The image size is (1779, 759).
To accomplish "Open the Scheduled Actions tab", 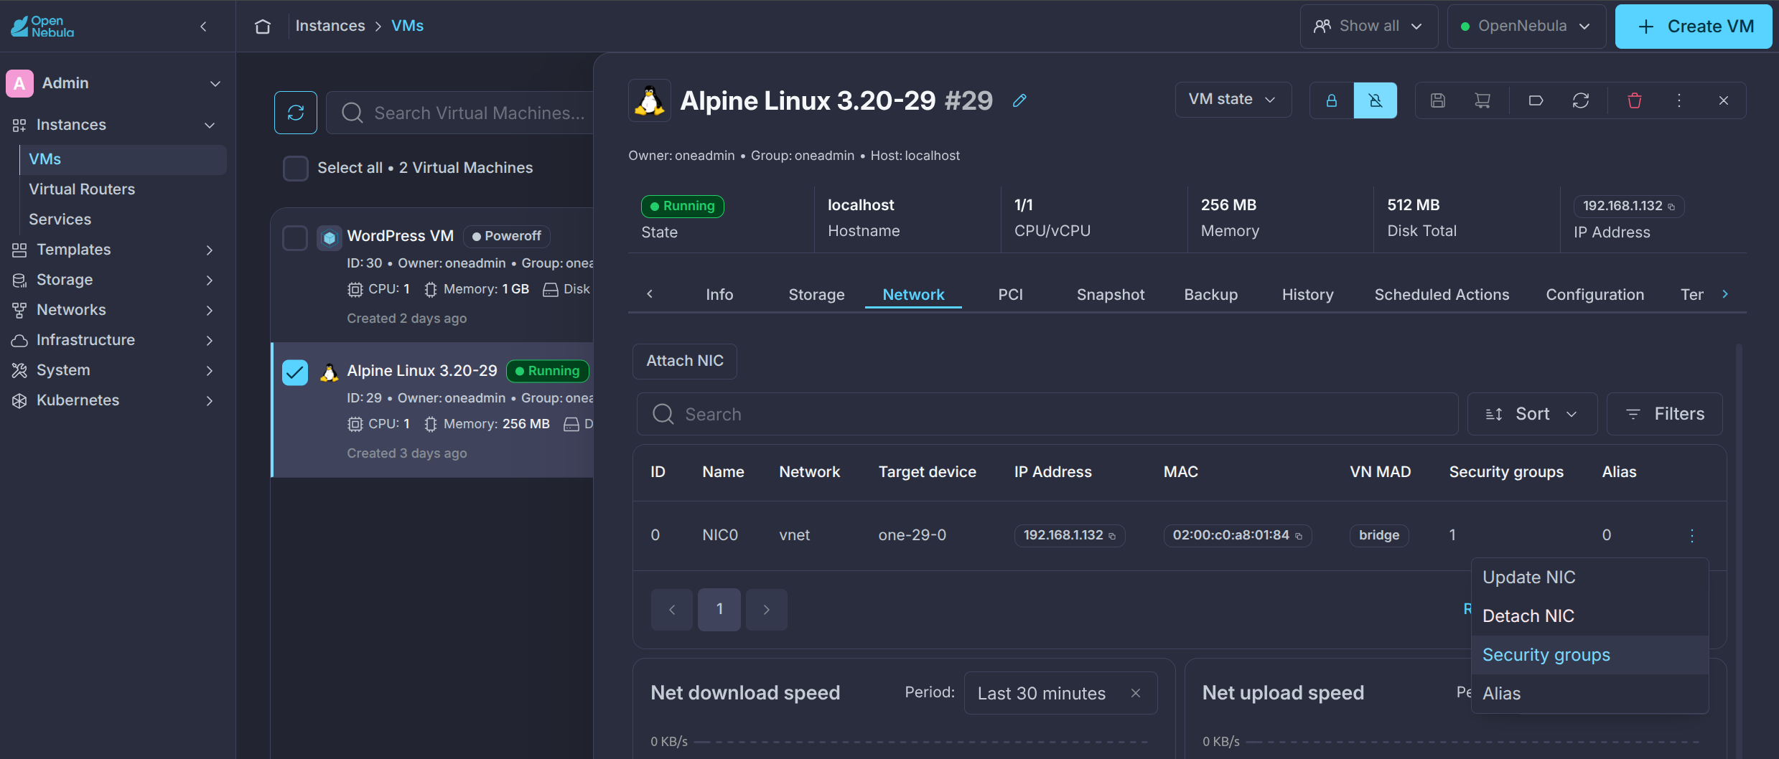I will [1442, 295].
